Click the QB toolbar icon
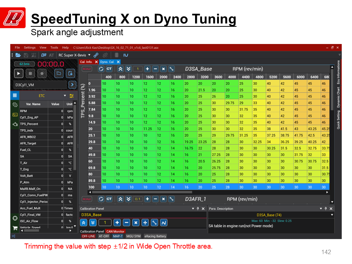This screenshot has width=352, height=264. tap(44, 55)
